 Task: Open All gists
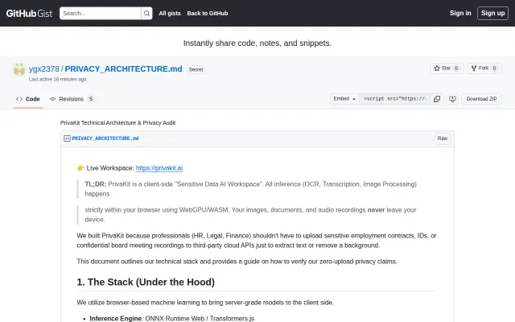click(x=170, y=13)
